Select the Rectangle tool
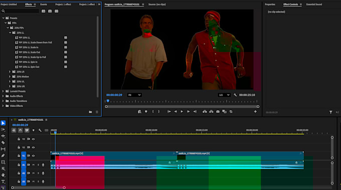Image resolution: width=341 pixels, height=190 pixels. coord(3,162)
